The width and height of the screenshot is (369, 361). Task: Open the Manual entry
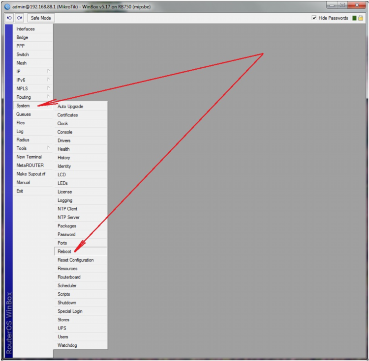[32, 183]
